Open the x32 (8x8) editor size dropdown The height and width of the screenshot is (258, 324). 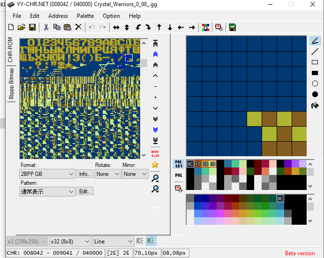(x=70, y=242)
